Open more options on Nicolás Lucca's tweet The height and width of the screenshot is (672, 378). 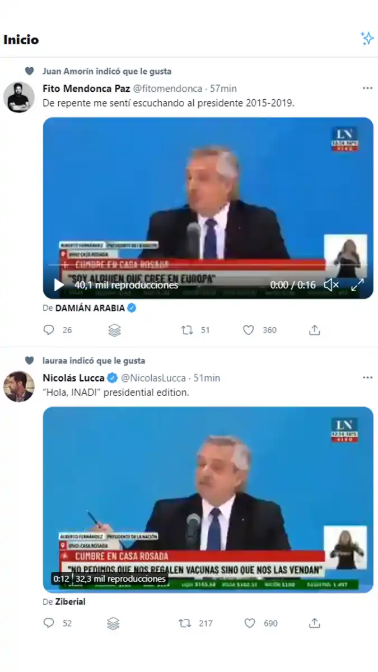click(x=367, y=378)
